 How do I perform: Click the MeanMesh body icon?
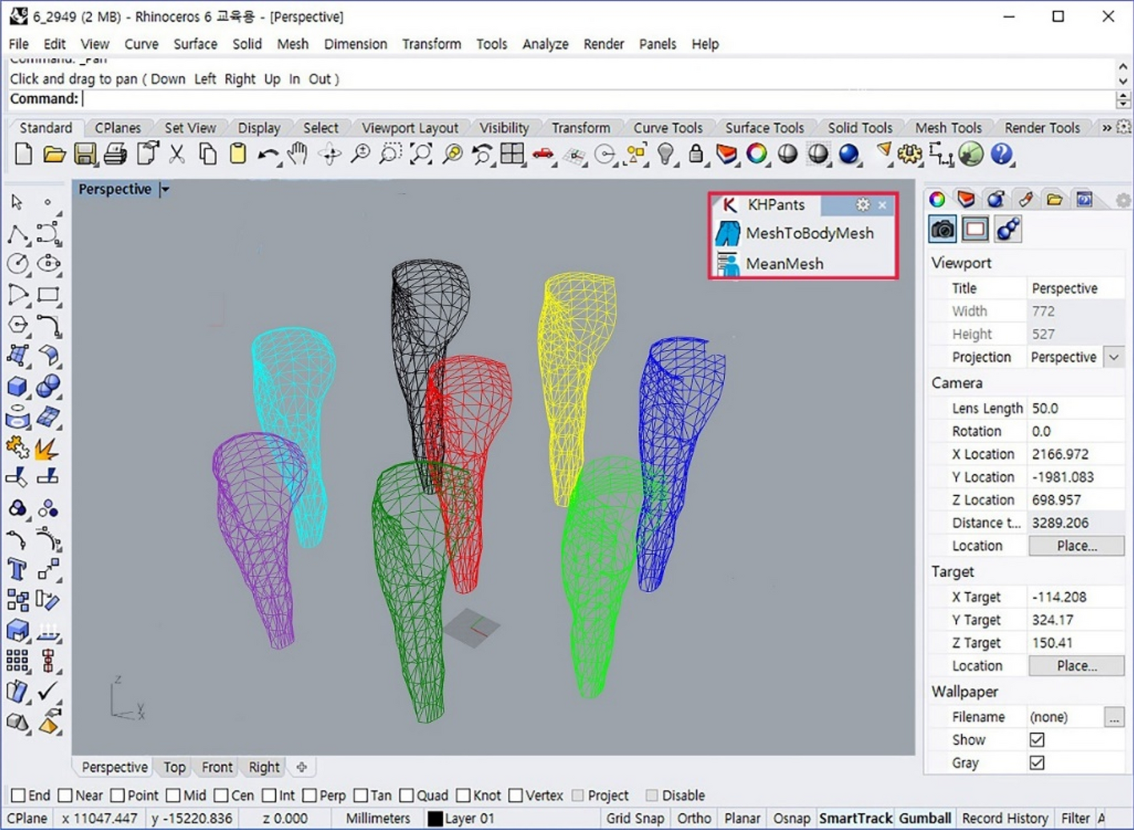[x=727, y=264]
